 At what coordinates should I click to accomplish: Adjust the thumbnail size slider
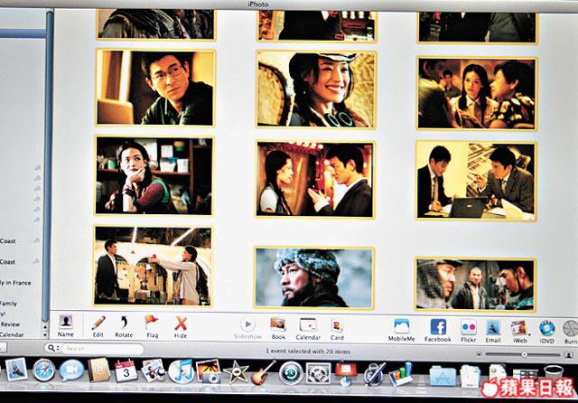[x=524, y=355]
